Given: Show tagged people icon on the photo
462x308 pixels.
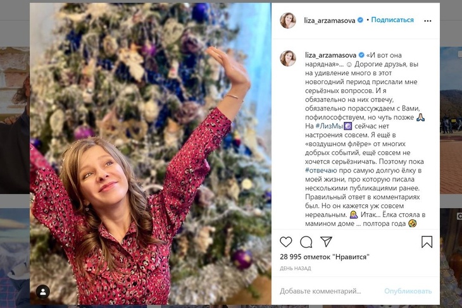Looking at the screenshot, I should 43,292.
